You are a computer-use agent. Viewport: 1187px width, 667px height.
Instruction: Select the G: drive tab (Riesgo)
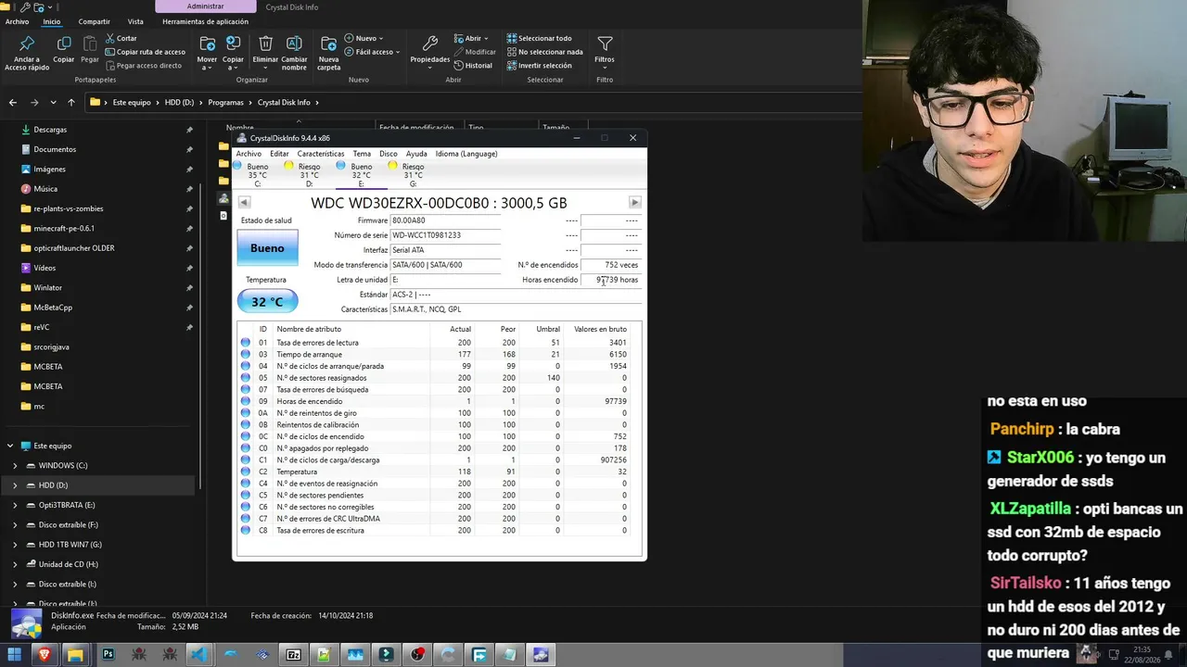[x=414, y=174]
